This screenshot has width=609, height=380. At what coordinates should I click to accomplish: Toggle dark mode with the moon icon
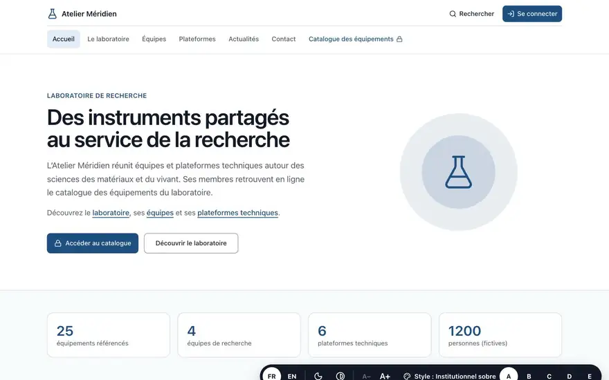click(318, 376)
